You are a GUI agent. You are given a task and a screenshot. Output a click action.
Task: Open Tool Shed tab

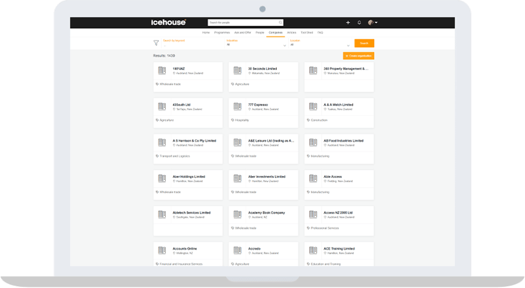[307, 32]
